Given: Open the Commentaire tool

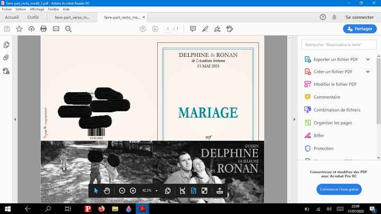Looking at the screenshot, I should tap(327, 97).
